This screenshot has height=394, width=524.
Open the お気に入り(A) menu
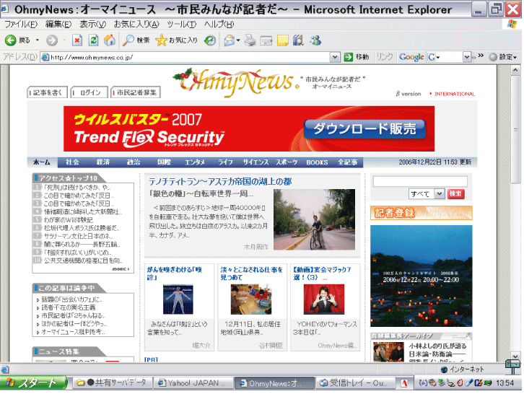[136, 24]
